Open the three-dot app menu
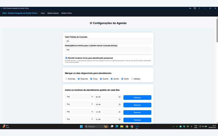 pyautogui.click(x=199, y=8)
